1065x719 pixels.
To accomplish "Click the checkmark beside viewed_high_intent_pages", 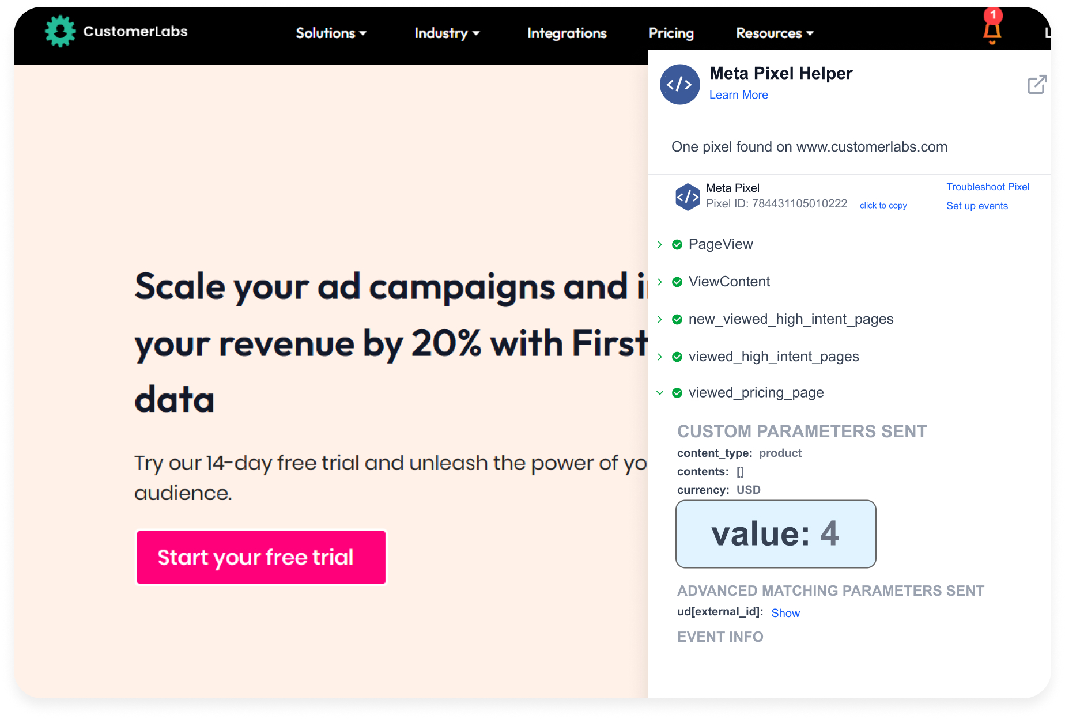I will pos(676,357).
